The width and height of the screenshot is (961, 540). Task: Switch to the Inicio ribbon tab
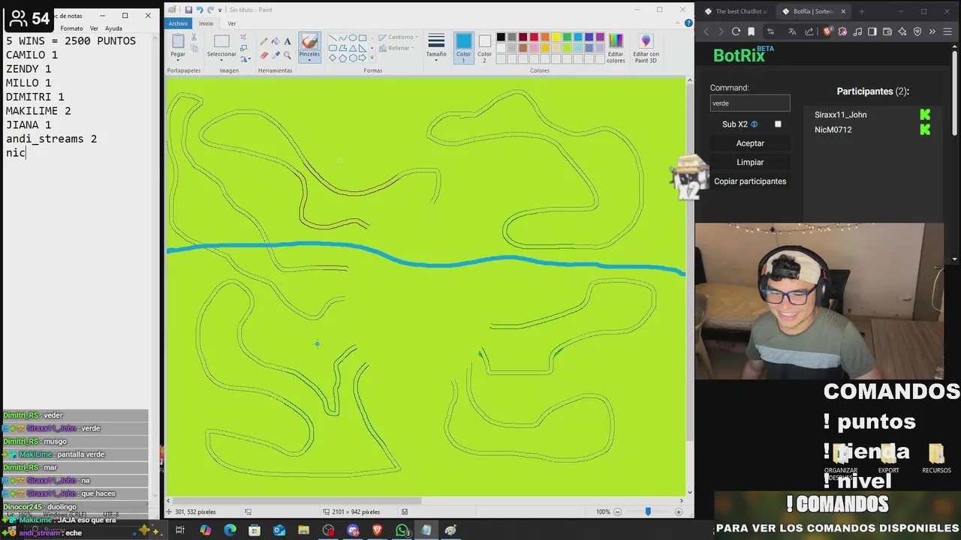click(x=206, y=23)
